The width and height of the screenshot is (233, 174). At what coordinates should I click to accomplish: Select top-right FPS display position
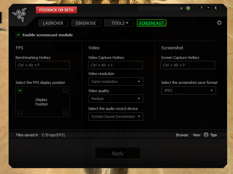pyautogui.click(x=65, y=91)
